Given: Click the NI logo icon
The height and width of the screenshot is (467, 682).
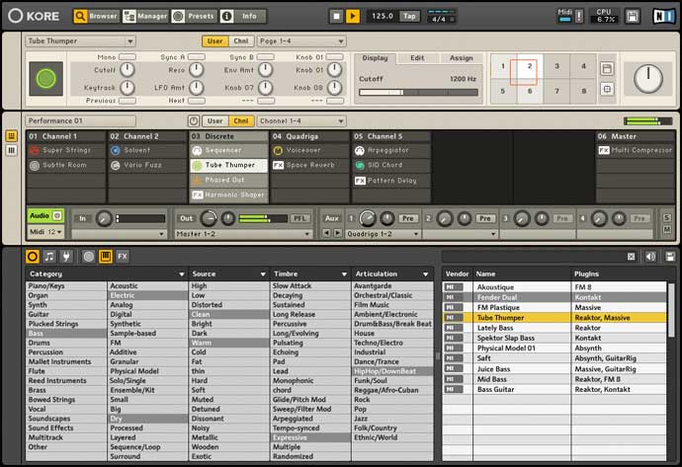Looking at the screenshot, I should [x=663, y=16].
